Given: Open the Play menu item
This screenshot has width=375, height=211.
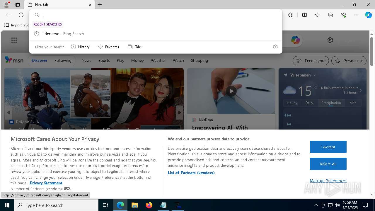Looking at the screenshot, I should coord(120,60).
